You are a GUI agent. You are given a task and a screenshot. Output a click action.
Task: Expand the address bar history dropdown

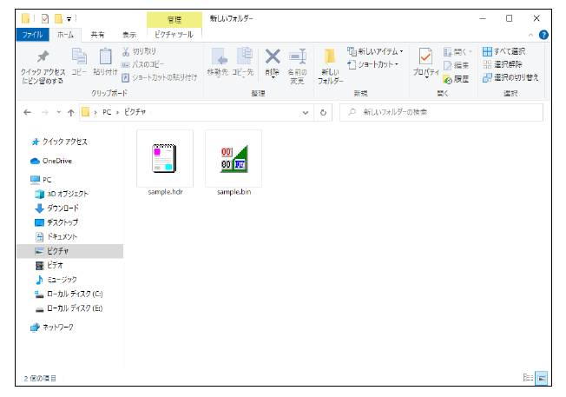306,112
